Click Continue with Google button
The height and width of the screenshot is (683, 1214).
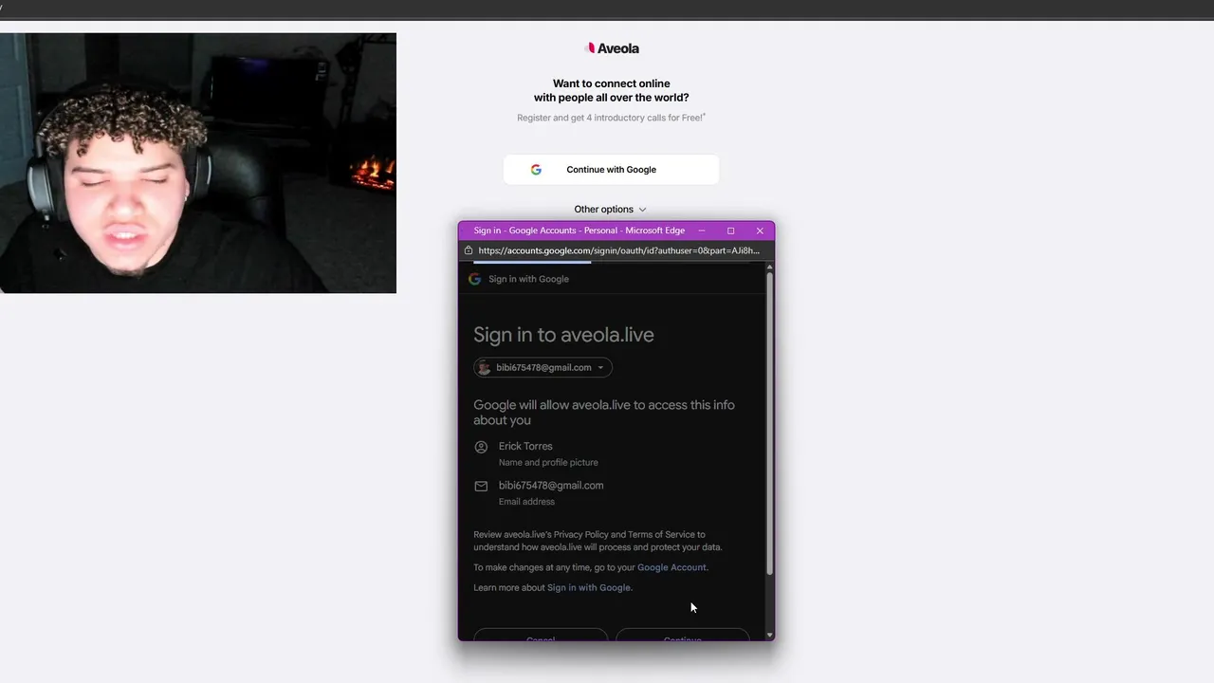tap(611, 170)
